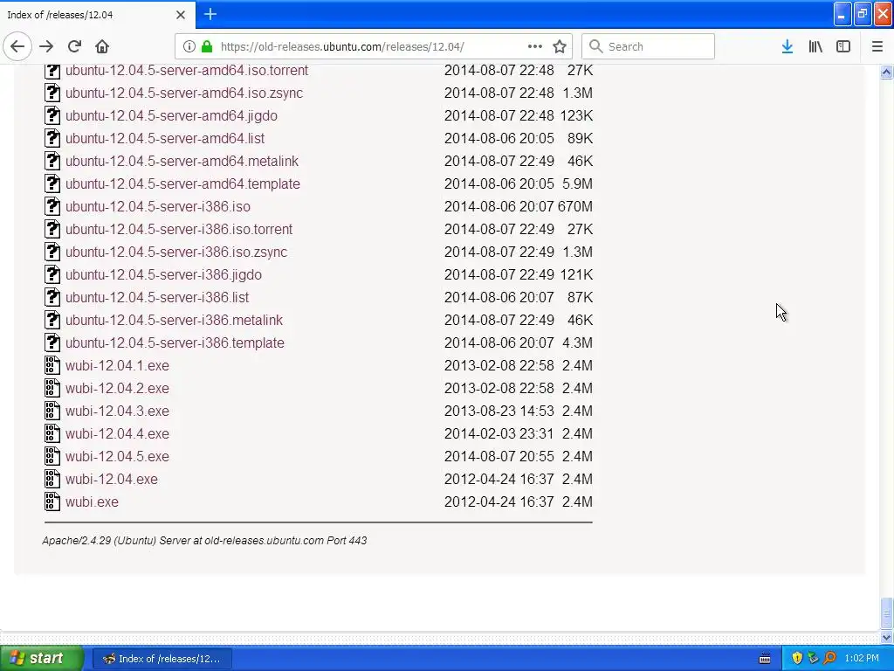Download wubi-12.04.1.exe
Viewport: 894px width, 671px height.
117,366
